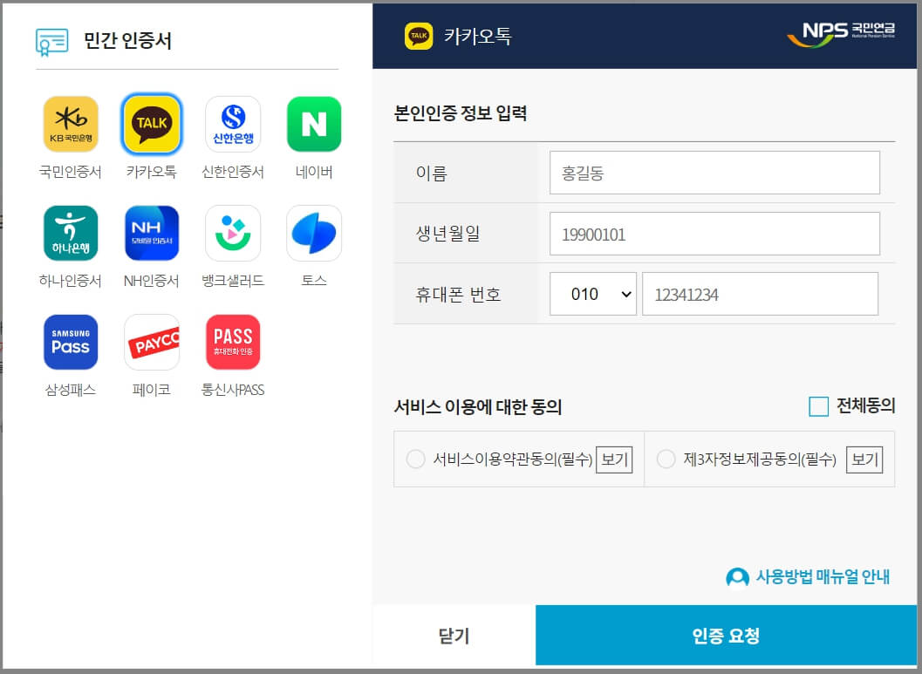Select the 서비스이용약관동의 radio button
Image resolution: width=922 pixels, height=674 pixels.
tap(416, 460)
